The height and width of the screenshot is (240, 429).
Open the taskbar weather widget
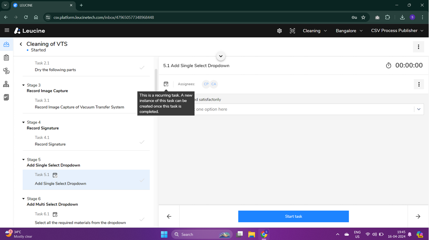pos(19,234)
